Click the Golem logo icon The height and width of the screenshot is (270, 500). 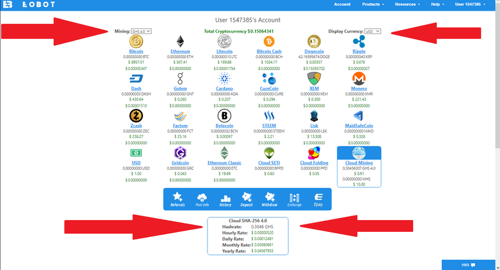click(180, 79)
